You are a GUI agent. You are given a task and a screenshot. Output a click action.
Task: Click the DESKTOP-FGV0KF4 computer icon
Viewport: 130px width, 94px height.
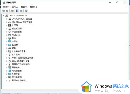(x=6, y=15)
